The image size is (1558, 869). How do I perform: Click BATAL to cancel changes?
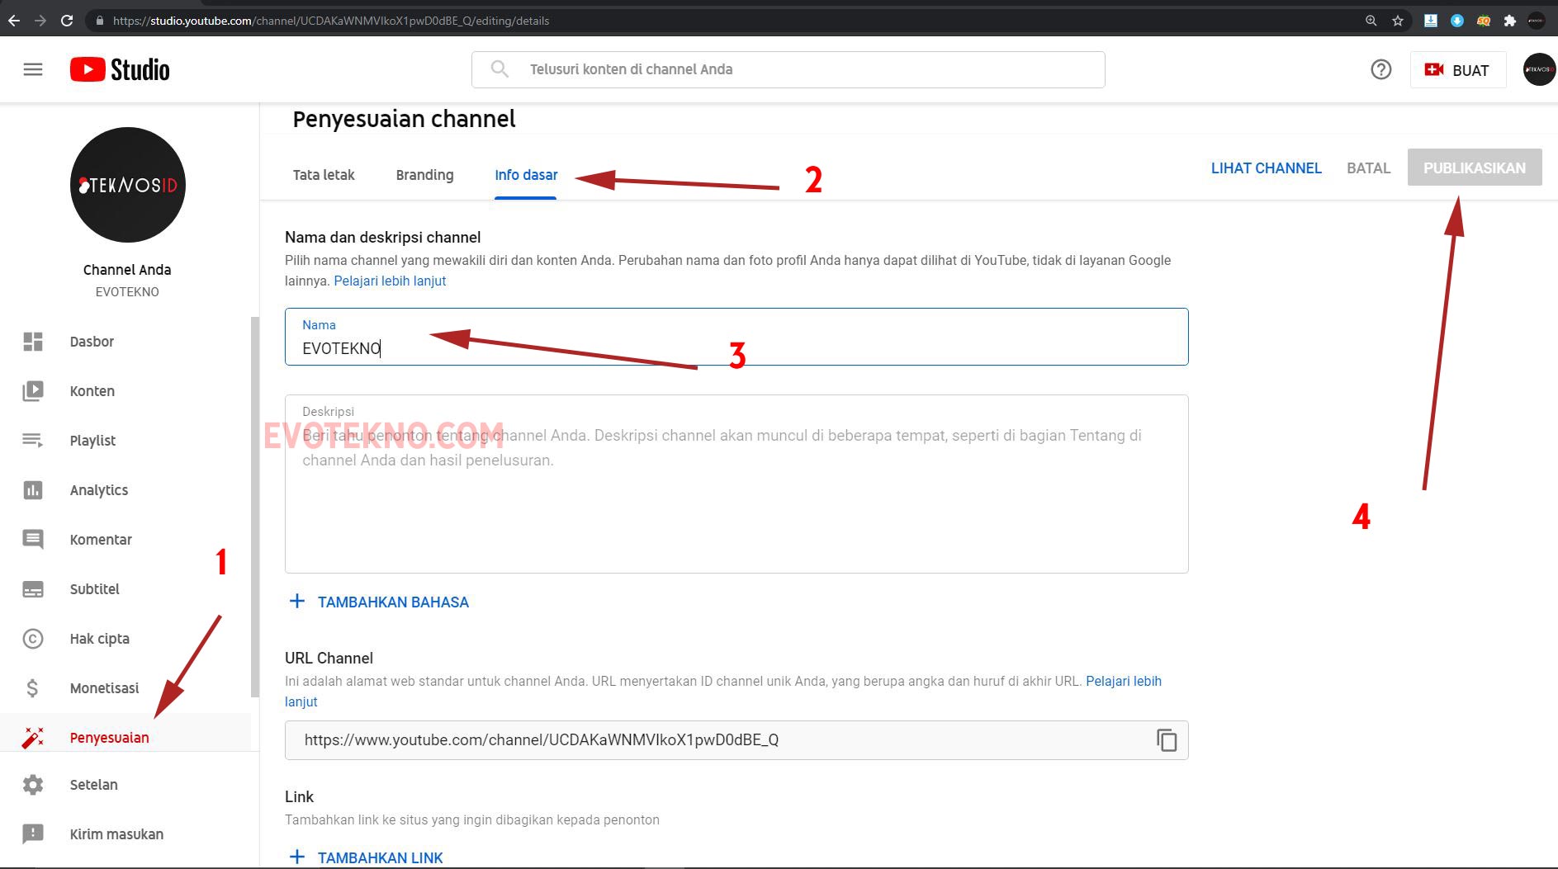pos(1368,168)
